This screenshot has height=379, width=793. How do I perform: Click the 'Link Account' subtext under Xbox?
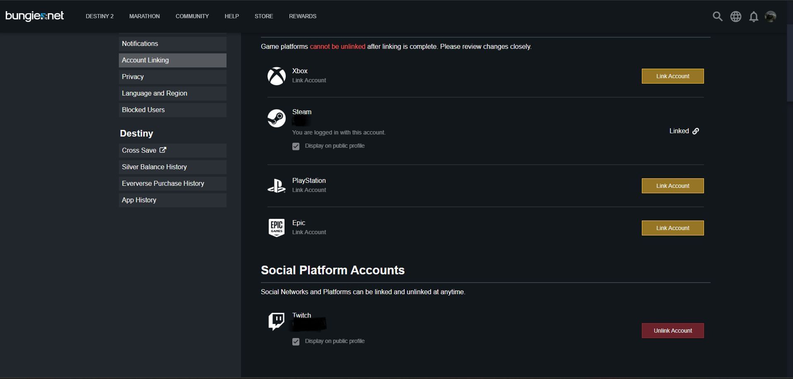tap(309, 81)
